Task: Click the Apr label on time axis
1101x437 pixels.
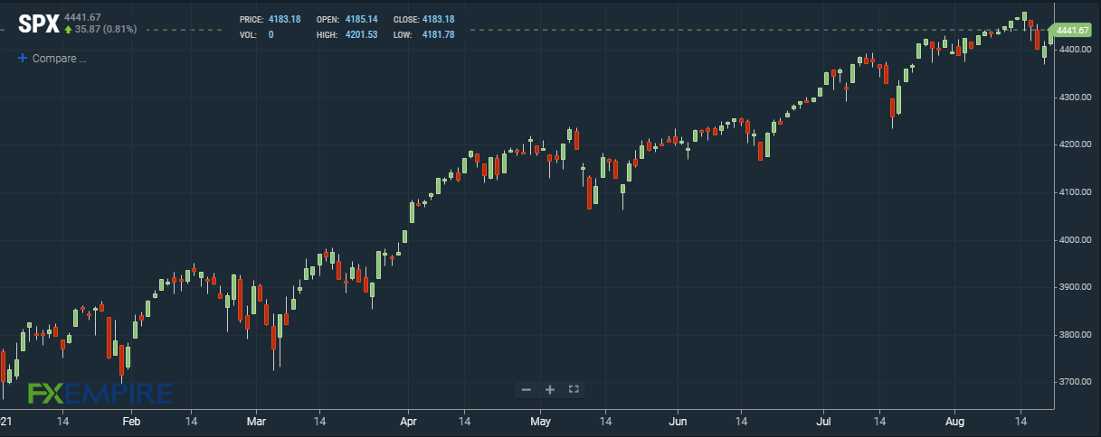Action: pos(408,421)
